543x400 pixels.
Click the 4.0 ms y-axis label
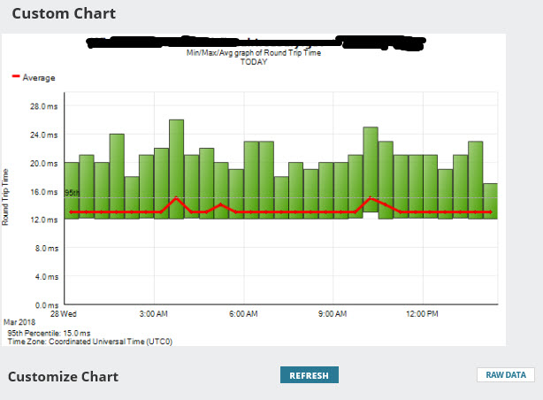[46, 277]
